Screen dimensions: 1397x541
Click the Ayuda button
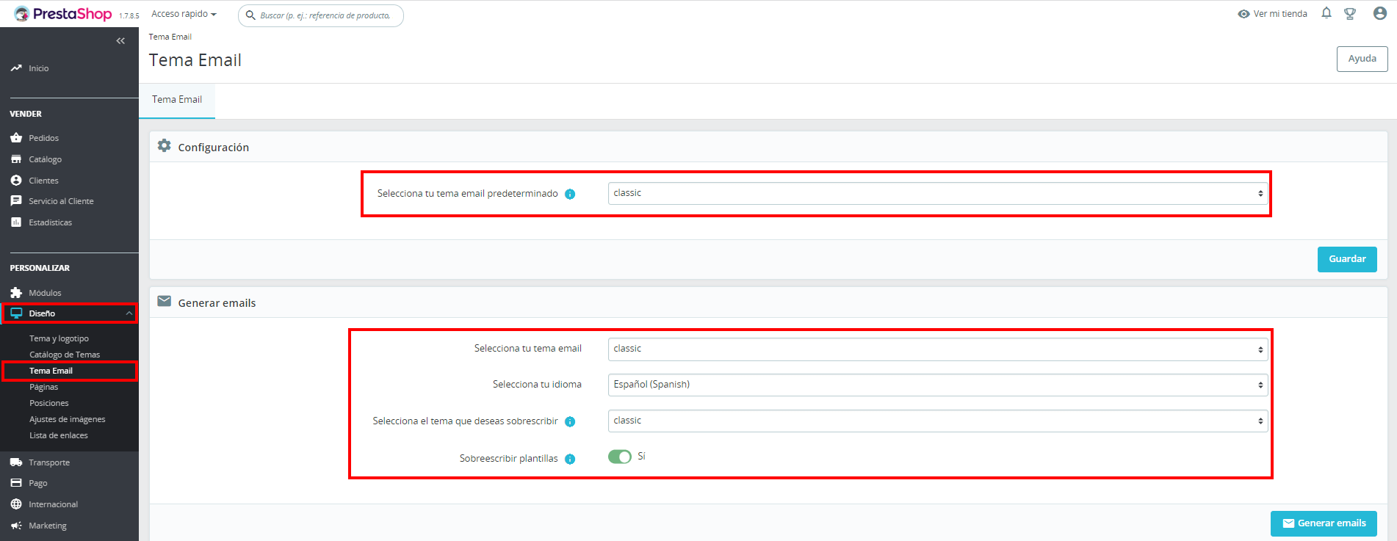click(x=1362, y=59)
